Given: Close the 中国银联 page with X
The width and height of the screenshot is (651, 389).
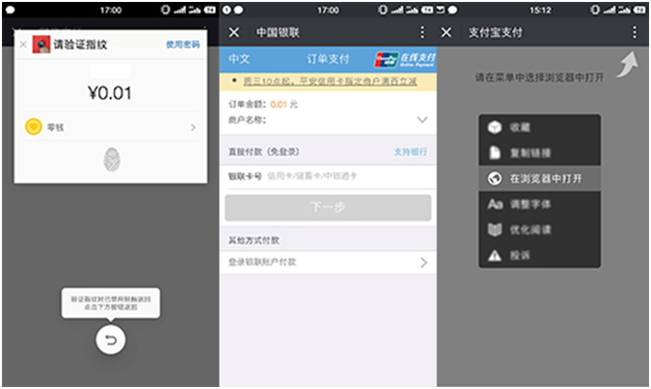Looking at the screenshot, I should 234,33.
